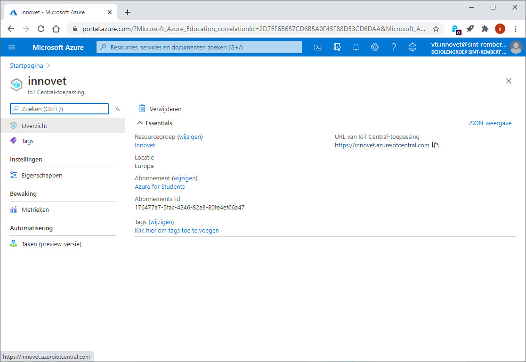Open a new browser tab
Image resolution: width=526 pixels, height=362 pixels.
tap(128, 12)
